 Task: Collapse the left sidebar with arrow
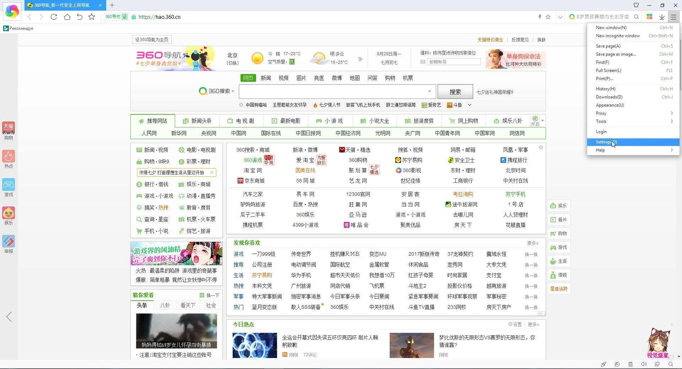(x=9, y=317)
